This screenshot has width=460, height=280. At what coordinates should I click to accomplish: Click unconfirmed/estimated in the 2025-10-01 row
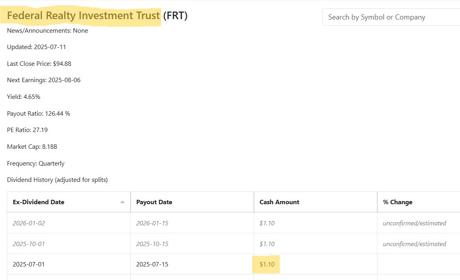pos(415,244)
